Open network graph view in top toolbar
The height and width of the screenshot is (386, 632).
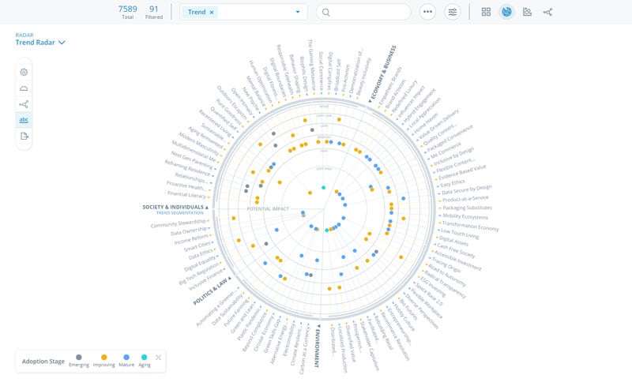click(548, 12)
